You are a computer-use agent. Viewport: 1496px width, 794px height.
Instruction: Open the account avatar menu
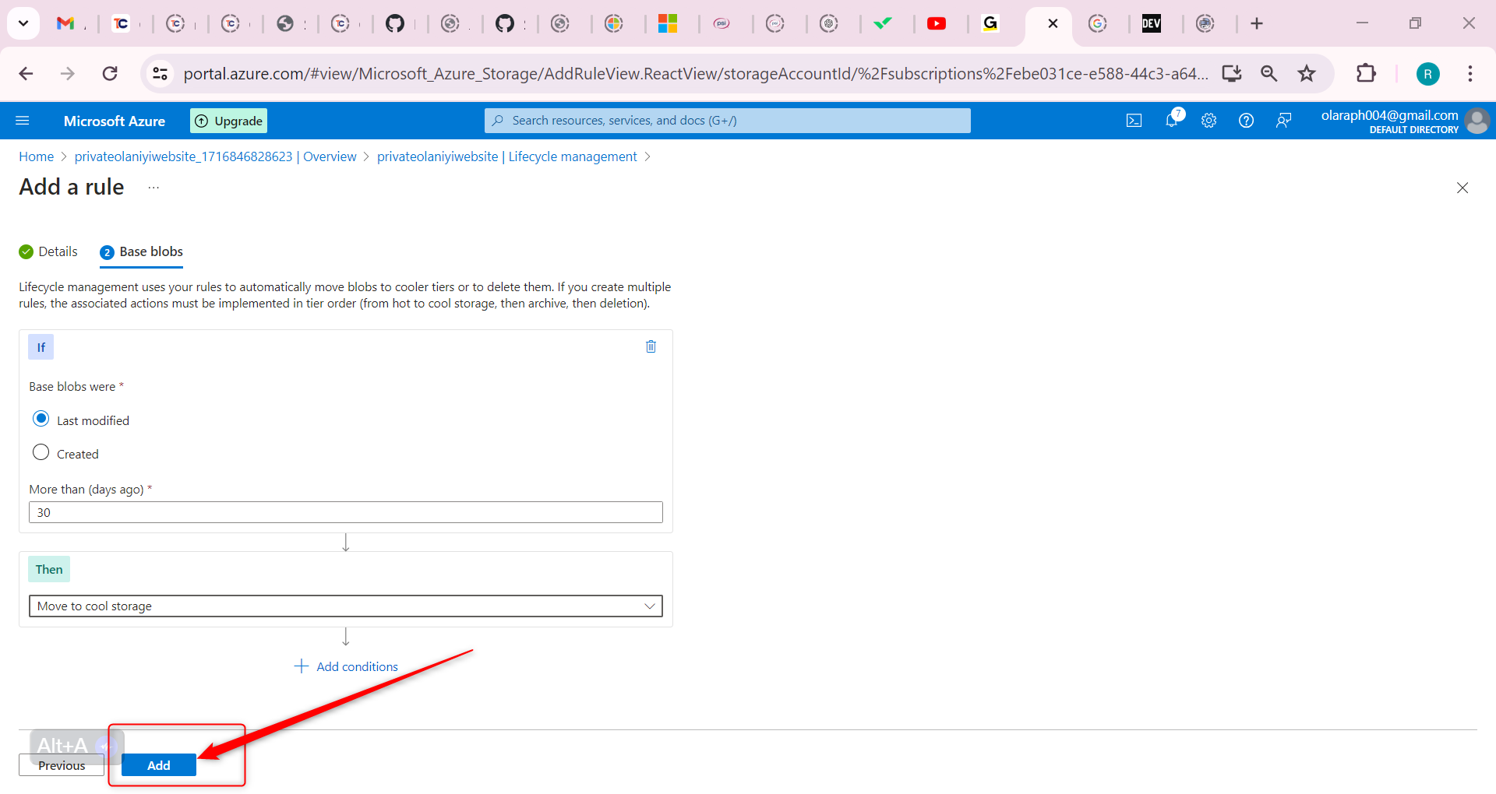[1477, 121]
